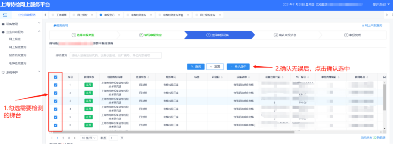Click the 设备管理 briefcase icon
Image resolution: width=393 pixels, height=144 pixels.
(3, 24)
